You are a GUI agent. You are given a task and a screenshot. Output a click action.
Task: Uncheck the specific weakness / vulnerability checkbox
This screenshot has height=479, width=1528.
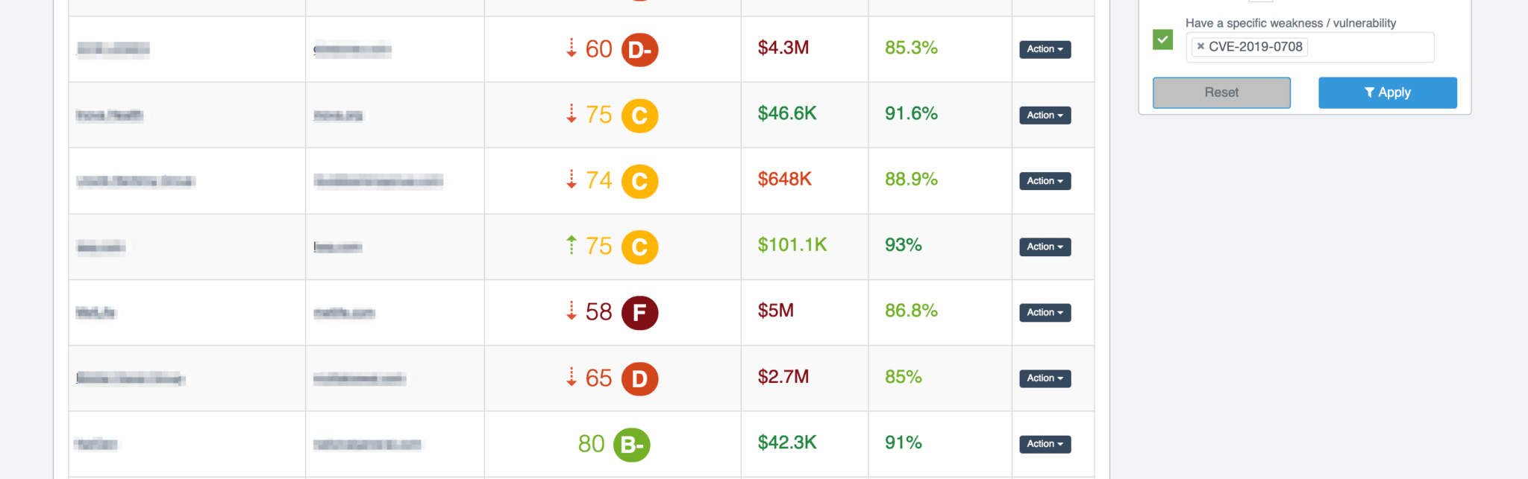pyautogui.click(x=1162, y=39)
